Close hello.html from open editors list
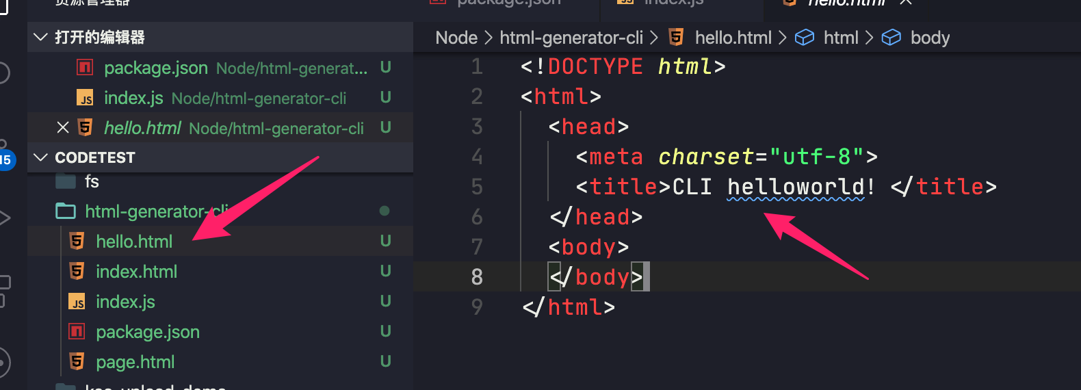The image size is (1081, 390). (x=63, y=128)
